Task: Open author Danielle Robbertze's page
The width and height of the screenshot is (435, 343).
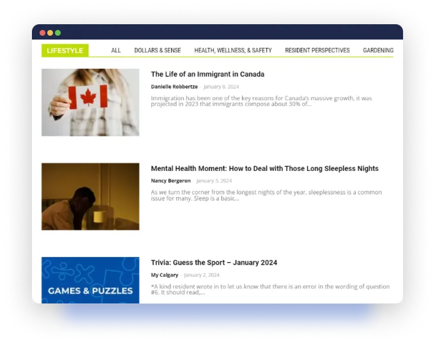Action: click(174, 87)
